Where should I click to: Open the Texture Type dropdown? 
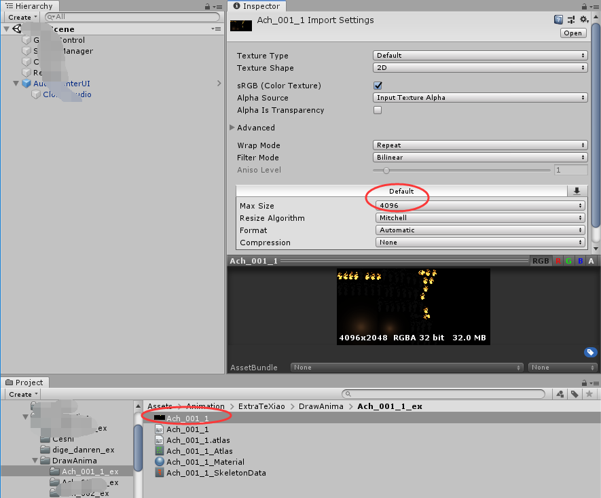tap(480, 55)
